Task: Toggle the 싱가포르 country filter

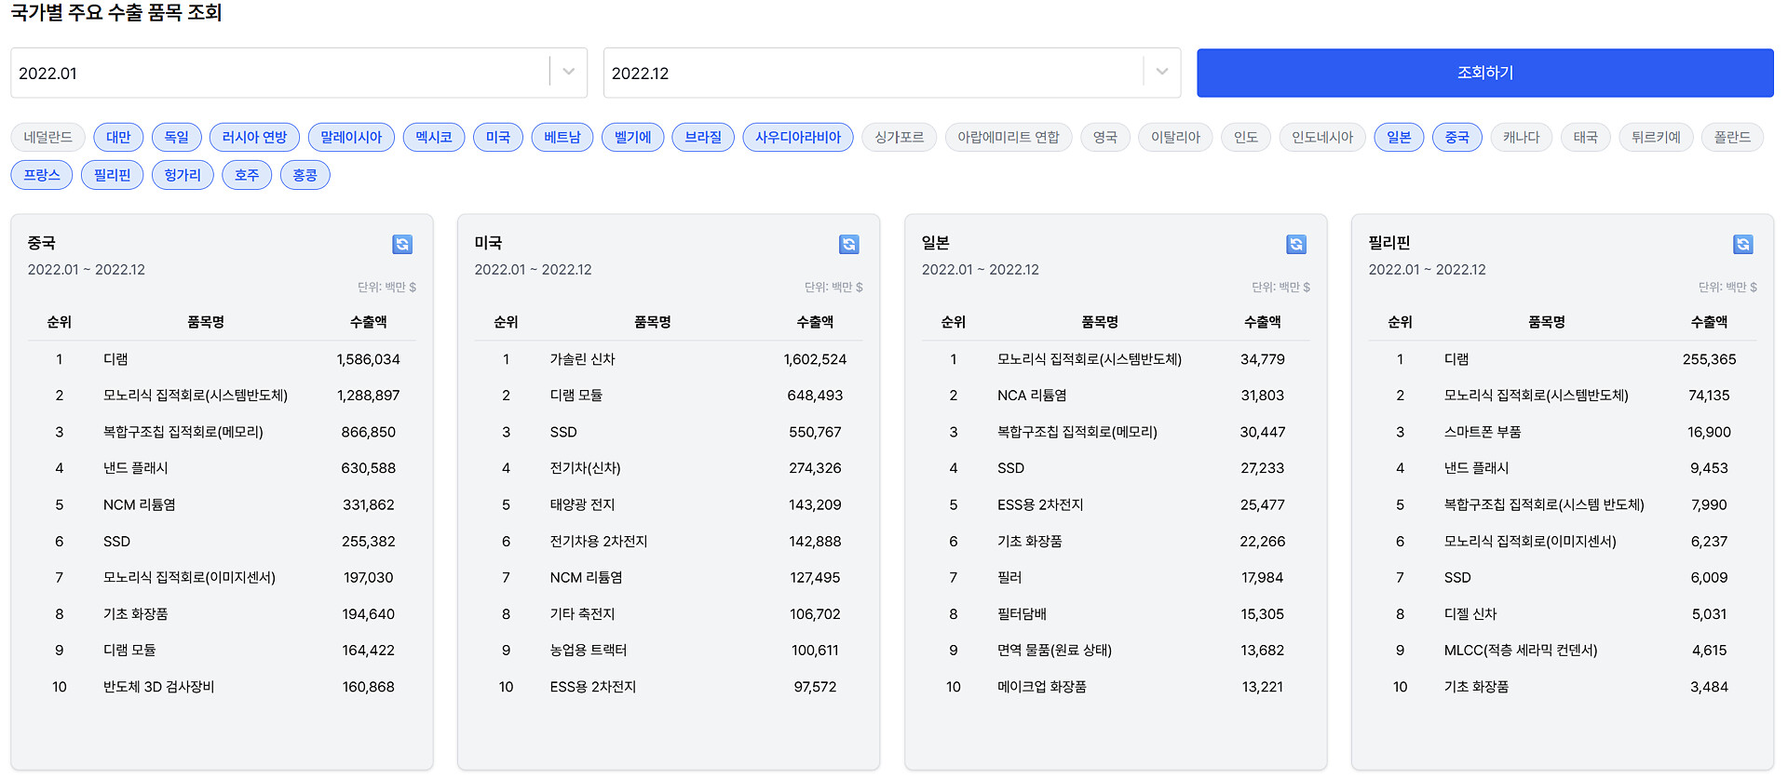Action: click(899, 137)
